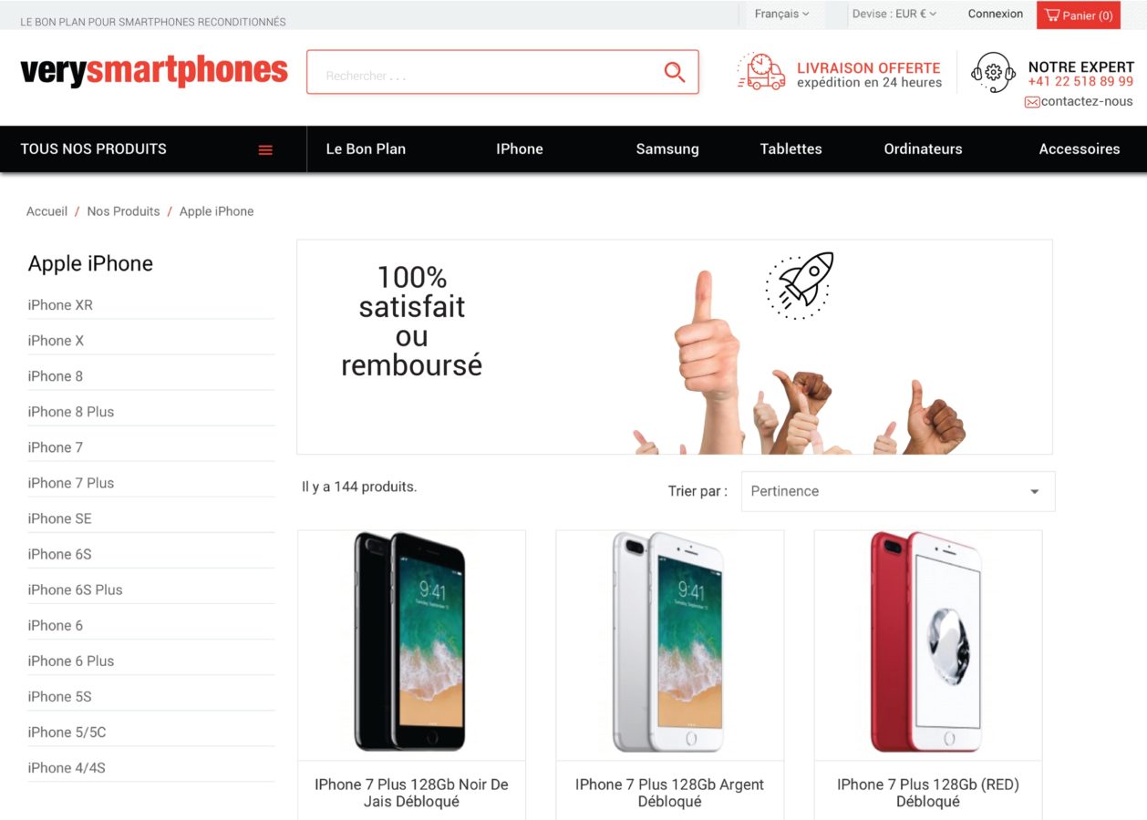Select the Tablettes menu item

[790, 149]
